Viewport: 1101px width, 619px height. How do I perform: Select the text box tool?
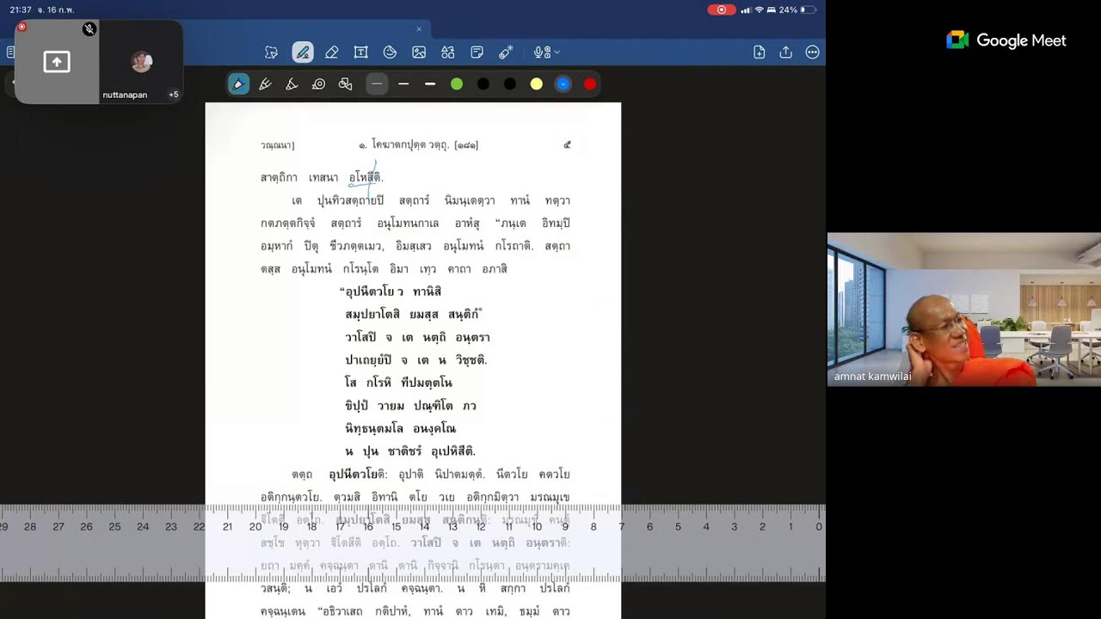(x=360, y=52)
